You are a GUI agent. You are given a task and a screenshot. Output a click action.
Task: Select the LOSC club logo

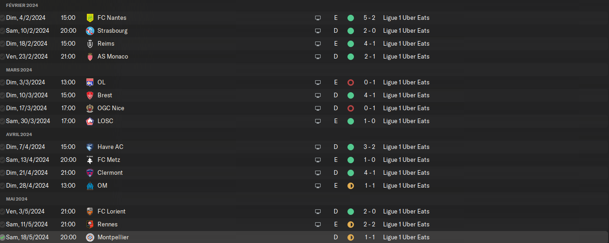coord(90,121)
